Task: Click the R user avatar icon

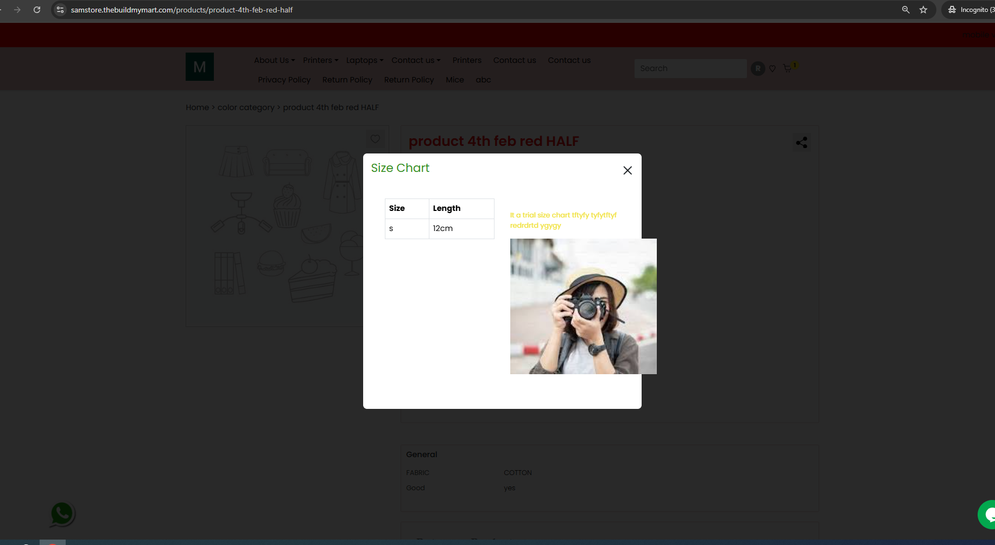Action: (758, 68)
